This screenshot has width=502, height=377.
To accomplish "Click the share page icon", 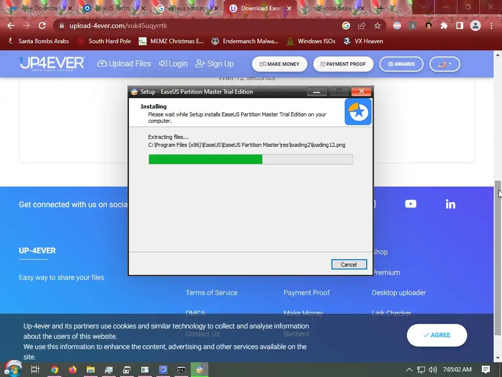I will (x=362, y=26).
